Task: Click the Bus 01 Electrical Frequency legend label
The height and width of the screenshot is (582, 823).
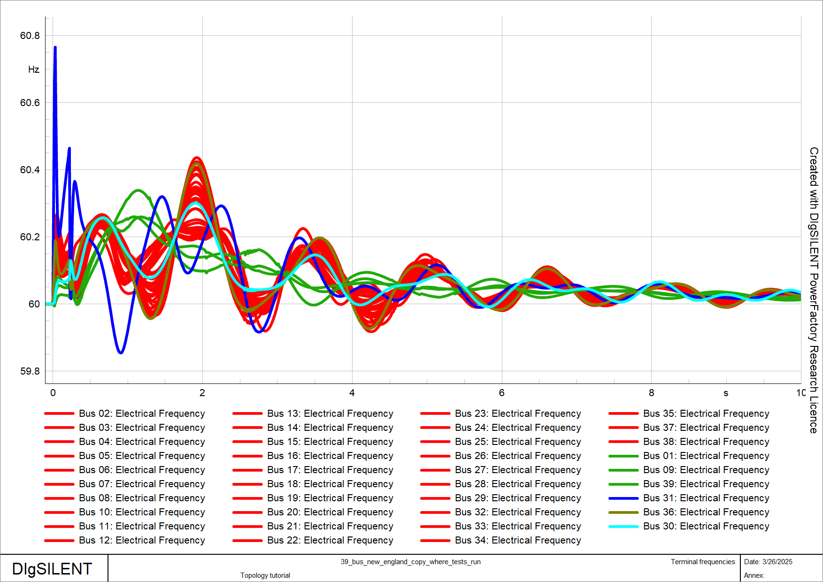Action: coord(706,456)
